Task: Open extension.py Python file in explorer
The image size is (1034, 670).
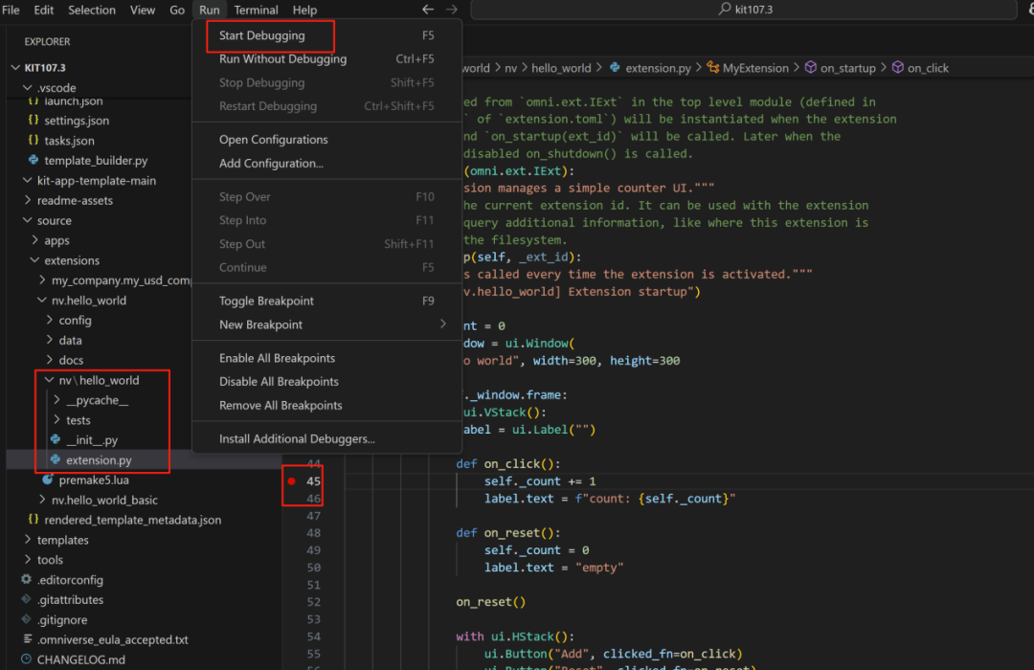Action: pyautogui.click(x=98, y=460)
